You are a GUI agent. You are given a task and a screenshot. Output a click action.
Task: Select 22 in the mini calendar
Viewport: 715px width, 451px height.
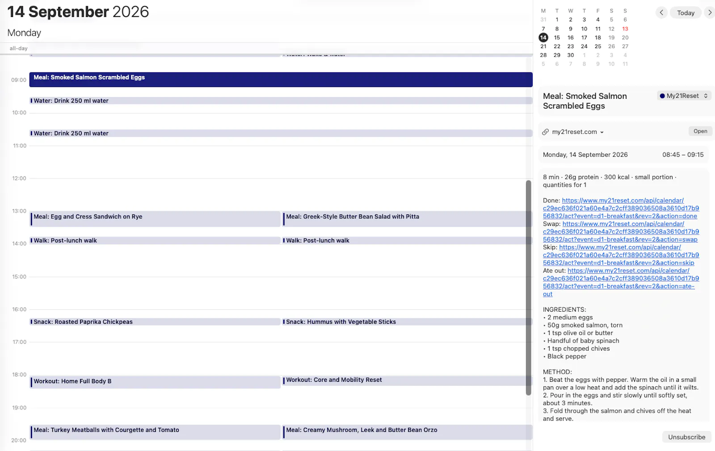pos(557,46)
